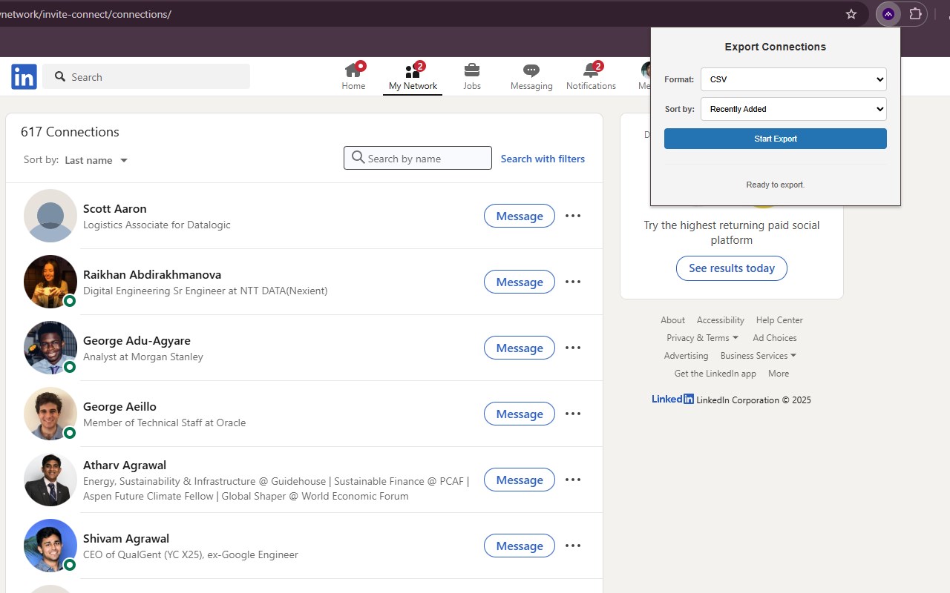
Task: Click Raikhan Abdirakhmanova's profile photo
Action: click(x=50, y=282)
